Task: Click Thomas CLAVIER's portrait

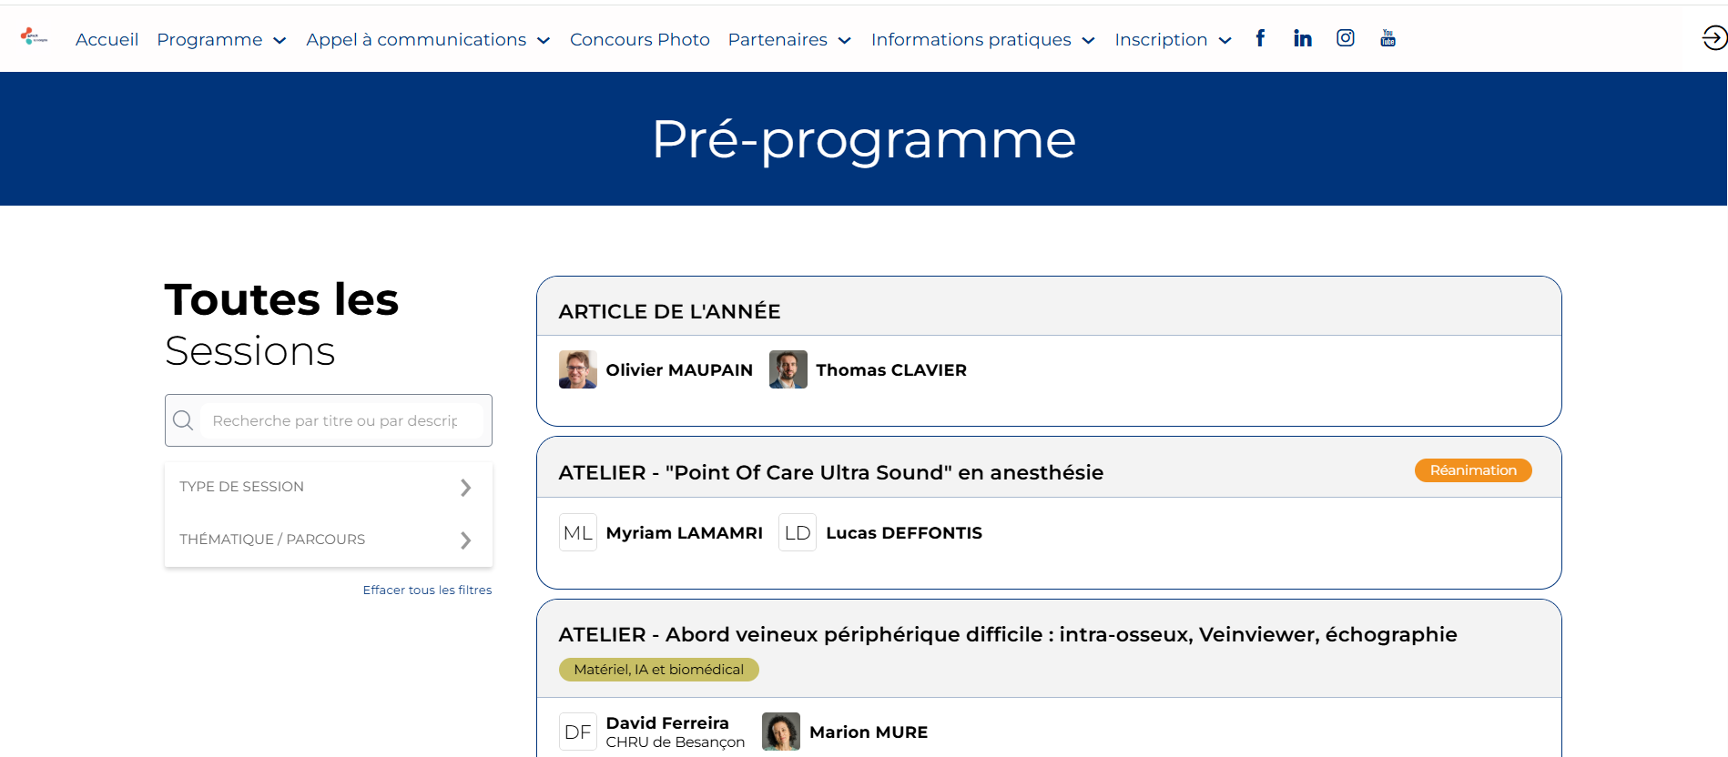Action: coord(788,369)
